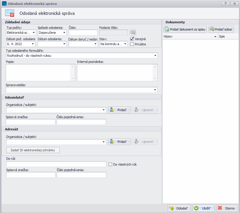240x213 pixels.
Task: Tick the Do vlastných rúk checkbox
Action: tap(110, 164)
